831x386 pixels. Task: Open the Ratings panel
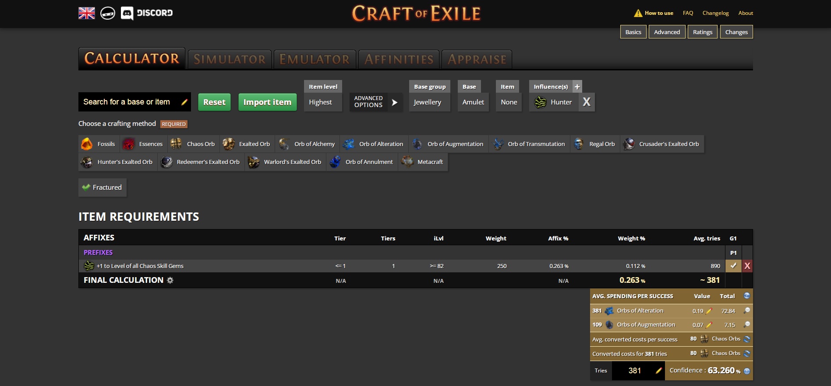(x=703, y=32)
